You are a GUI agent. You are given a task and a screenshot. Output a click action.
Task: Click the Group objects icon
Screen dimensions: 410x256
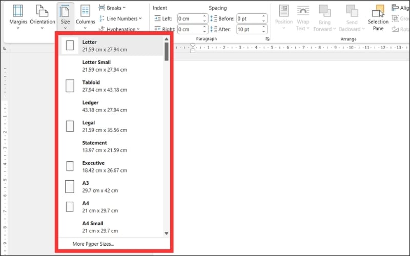pyautogui.click(x=395, y=18)
